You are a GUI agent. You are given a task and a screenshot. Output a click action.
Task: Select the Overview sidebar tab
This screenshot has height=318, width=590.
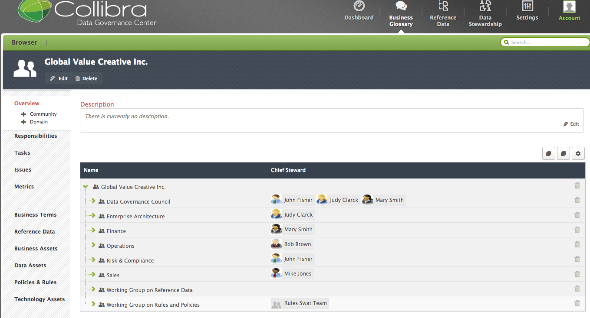point(27,104)
